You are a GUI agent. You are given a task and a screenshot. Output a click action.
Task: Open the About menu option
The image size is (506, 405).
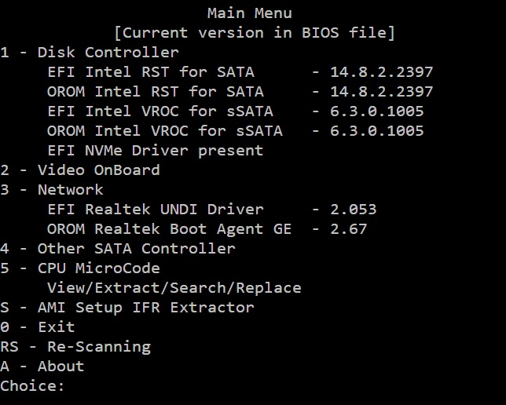click(42, 366)
